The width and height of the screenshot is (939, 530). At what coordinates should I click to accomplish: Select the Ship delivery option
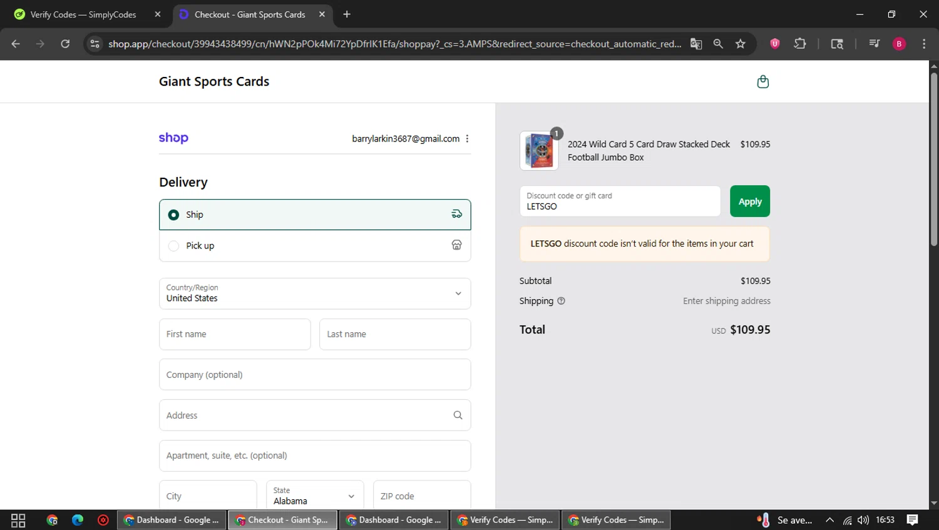coord(315,215)
